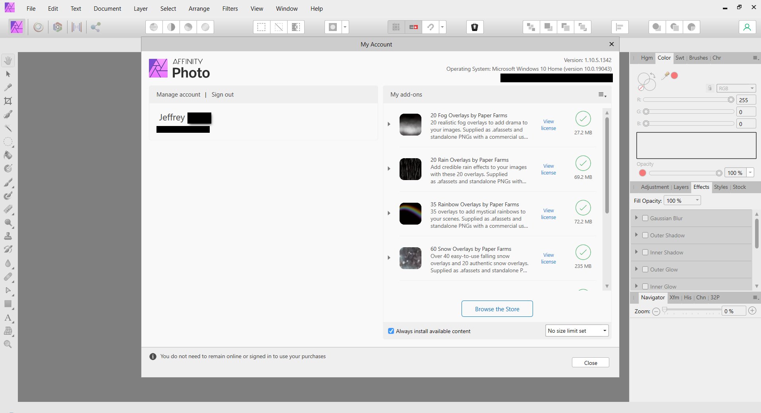Viewport: 761px width, 413px height.
Task: Expand the 60 Snow Overlays add-on row
Action: [389, 258]
